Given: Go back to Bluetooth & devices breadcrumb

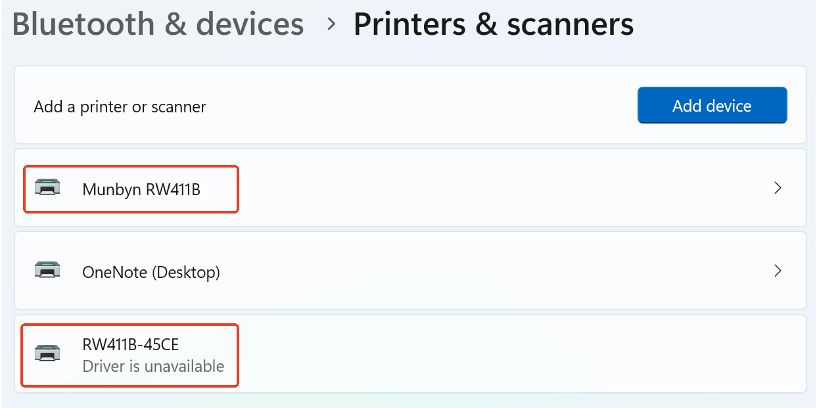Looking at the screenshot, I should click(158, 24).
